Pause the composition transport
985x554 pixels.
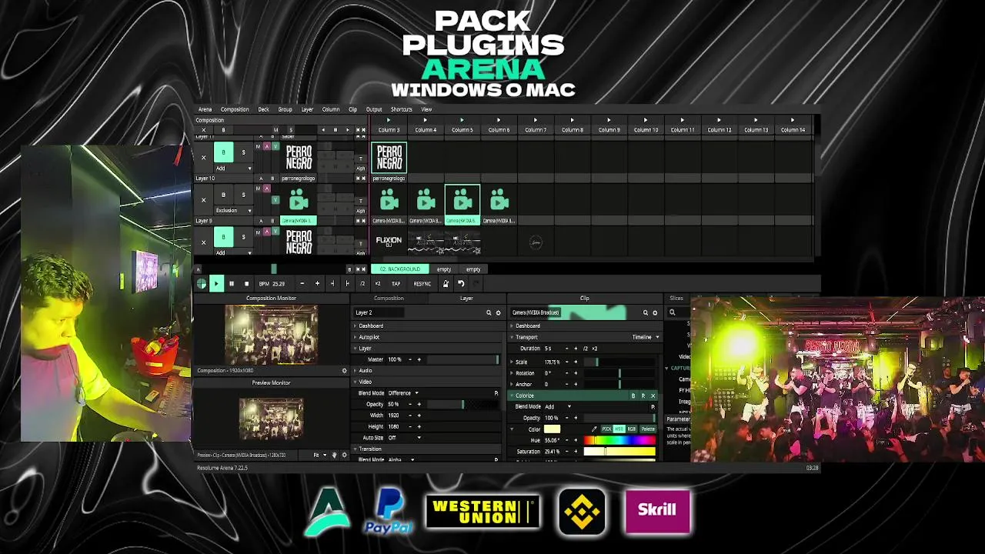click(232, 284)
